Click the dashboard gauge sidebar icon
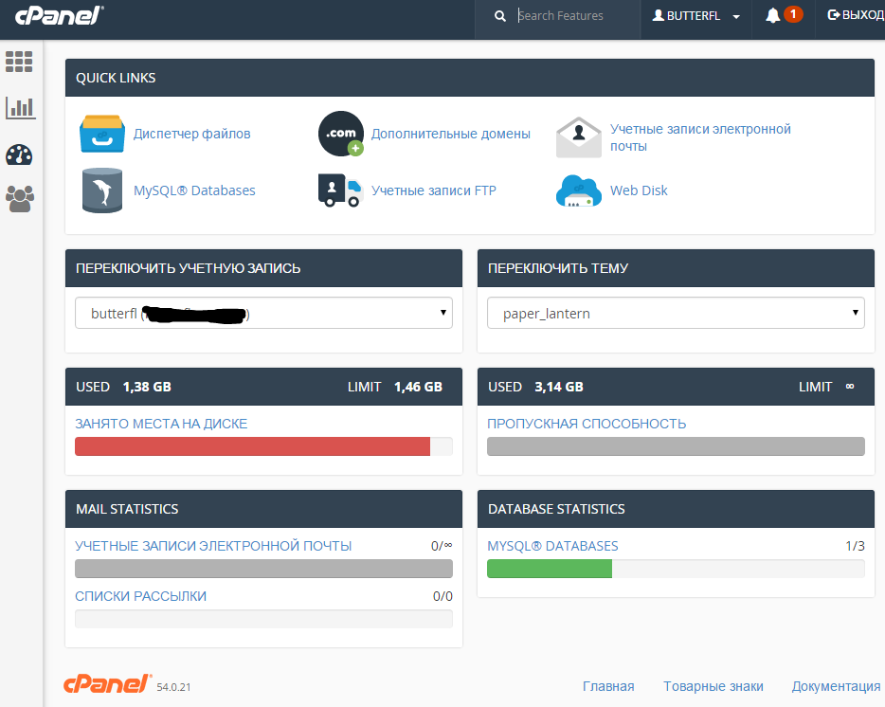Image resolution: width=885 pixels, height=707 pixels. (20, 154)
